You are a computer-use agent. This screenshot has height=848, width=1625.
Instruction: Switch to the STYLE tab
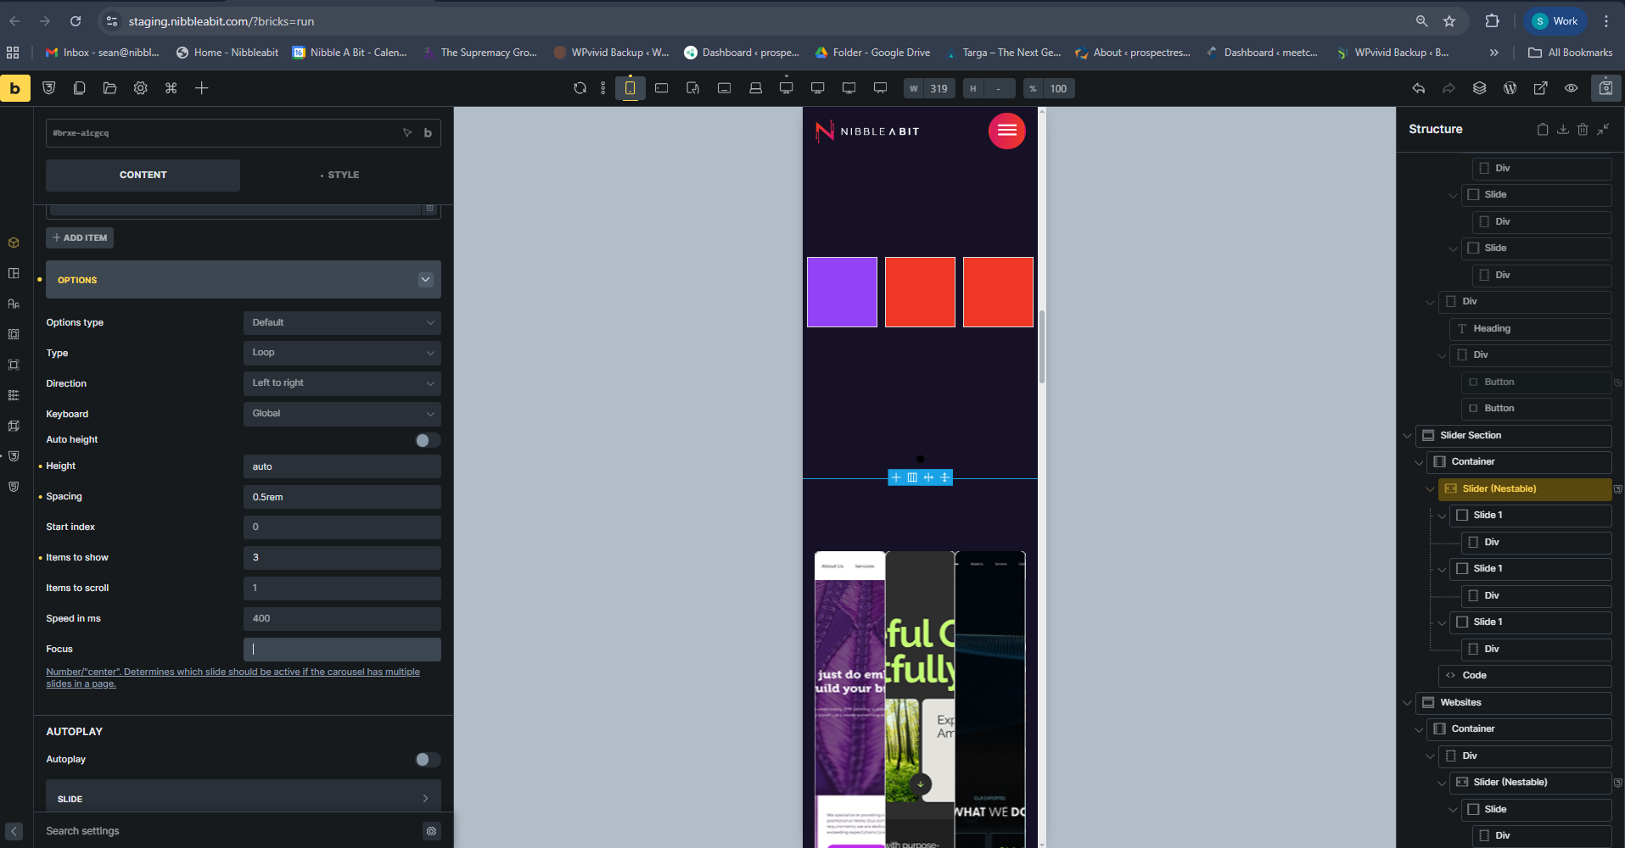pos(342,175)
